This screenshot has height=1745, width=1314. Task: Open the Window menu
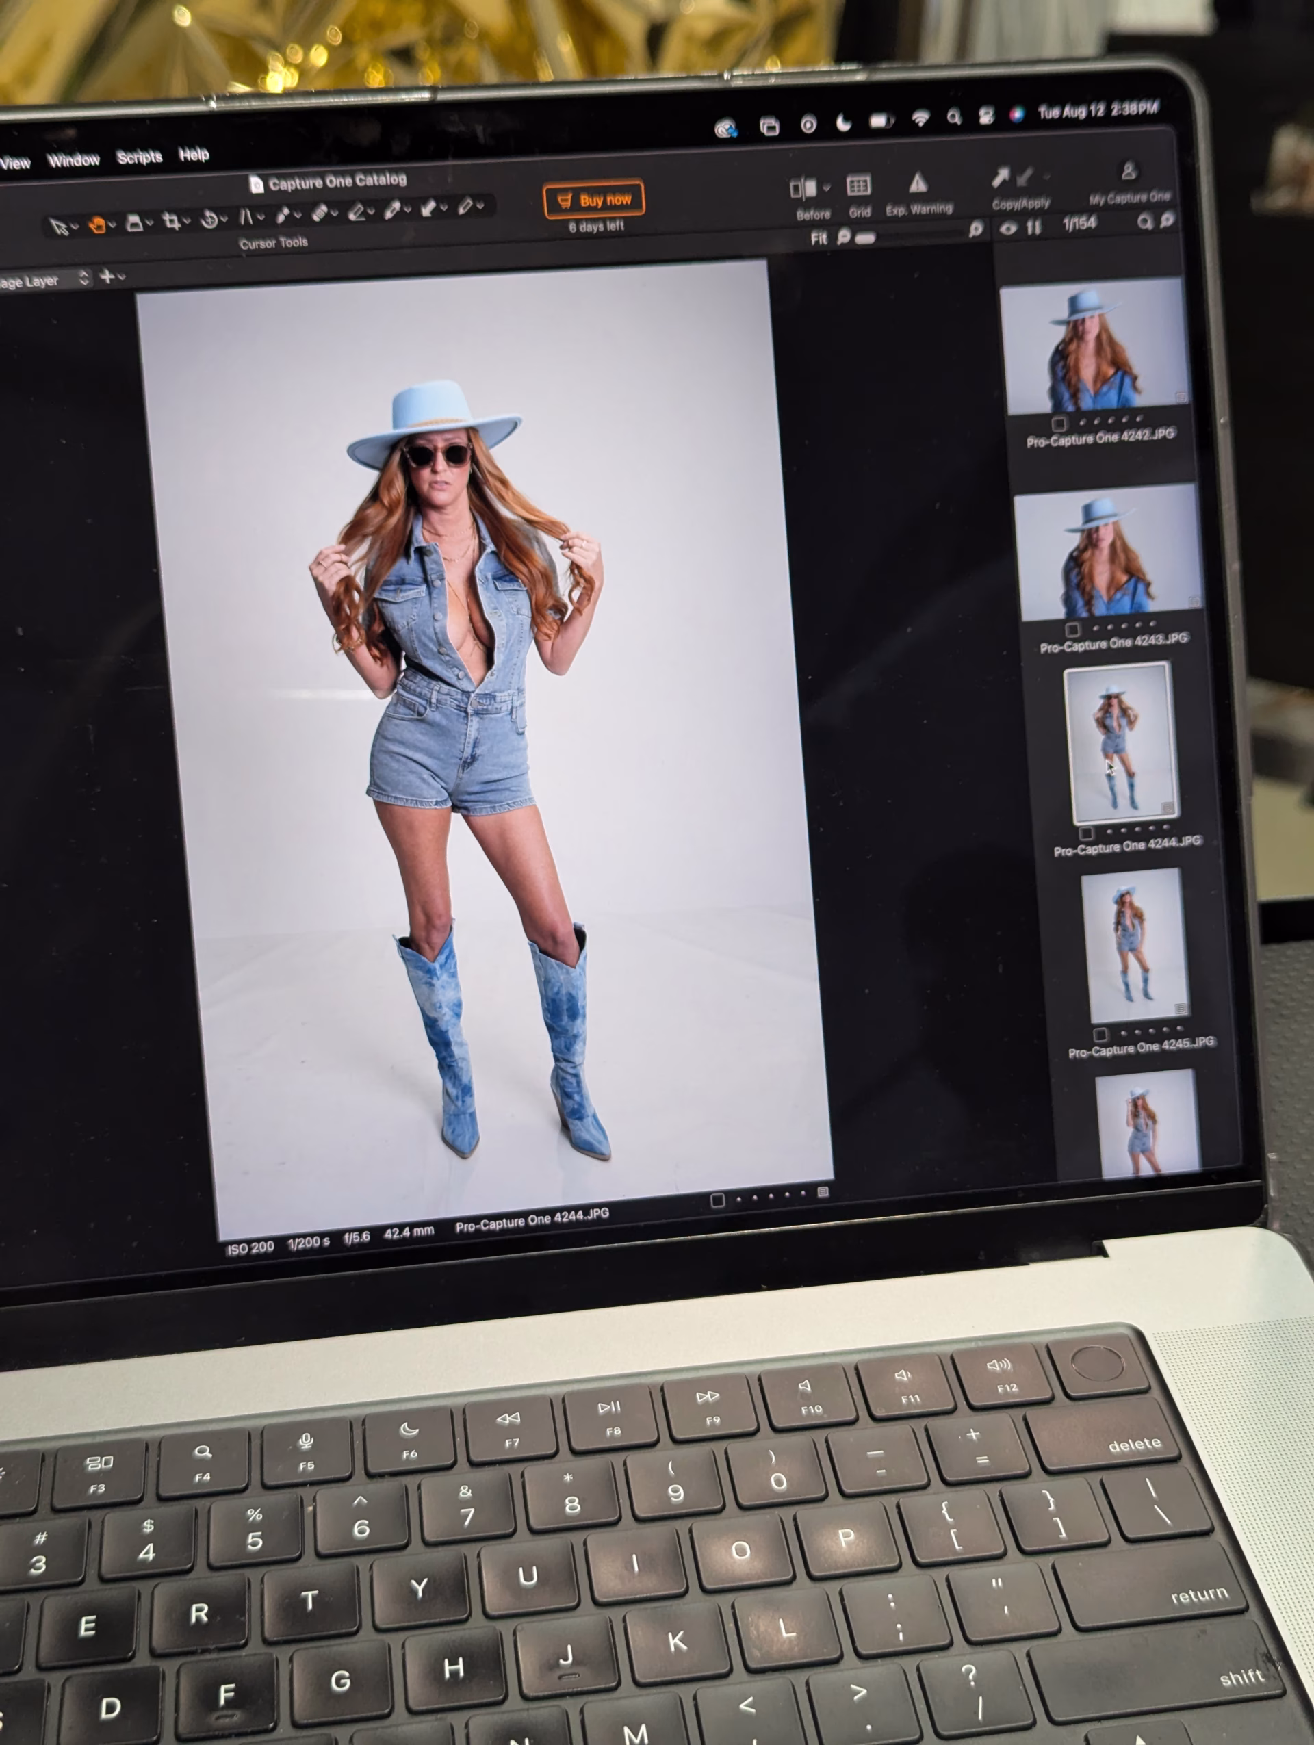tap(73, 160)
